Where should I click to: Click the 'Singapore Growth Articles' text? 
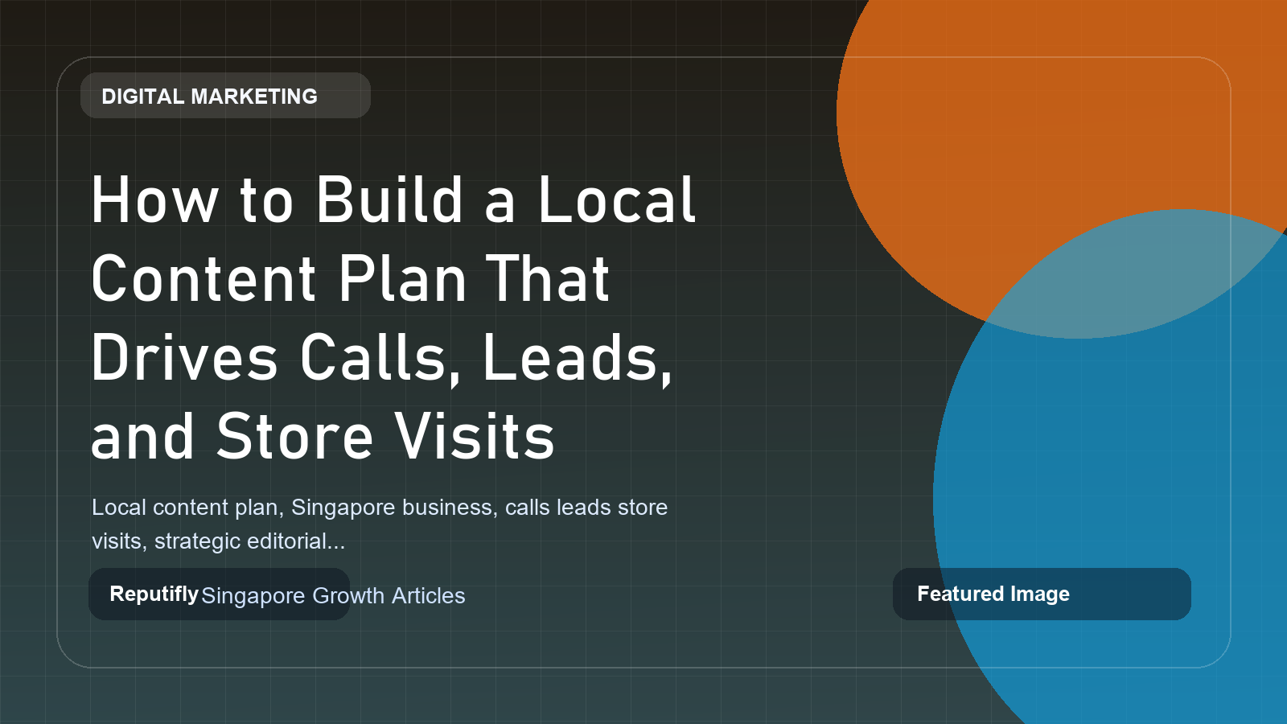point(333,596)
